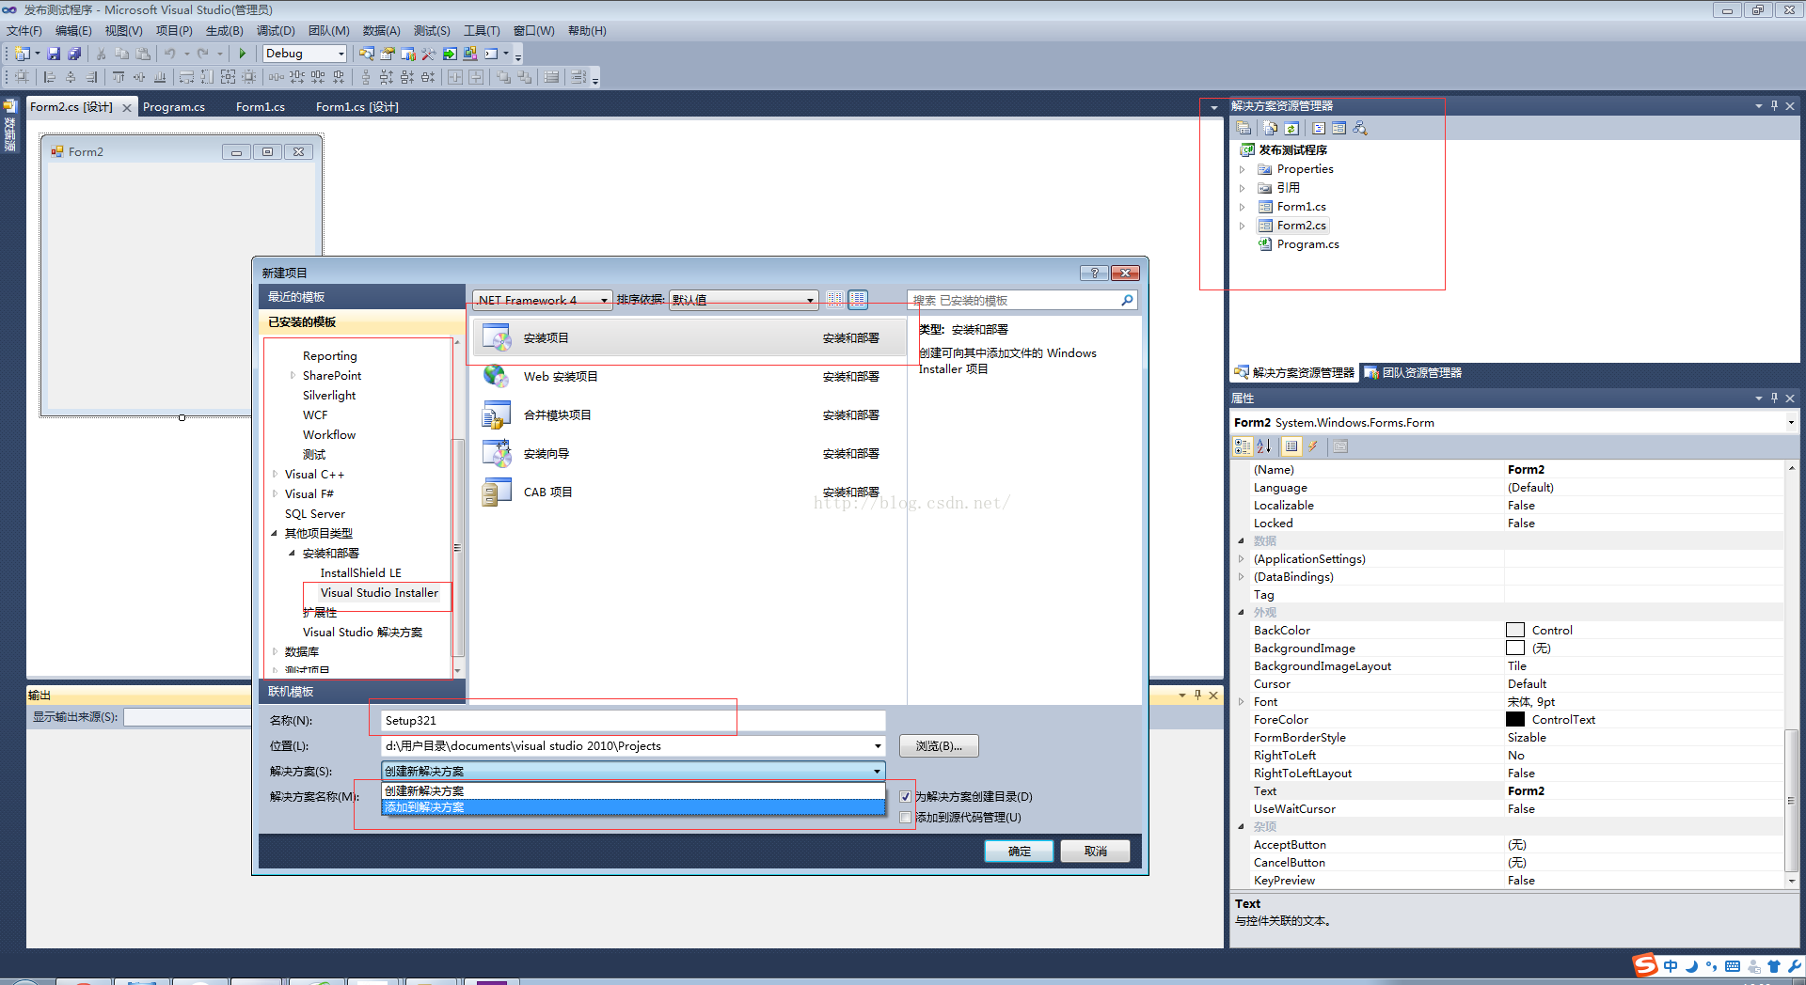Expand the Visual C++ template node

[x=275, y=475]
